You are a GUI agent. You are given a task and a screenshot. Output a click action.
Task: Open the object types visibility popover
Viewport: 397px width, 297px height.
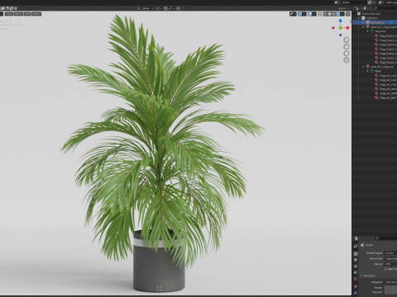(x=293, y=14)
